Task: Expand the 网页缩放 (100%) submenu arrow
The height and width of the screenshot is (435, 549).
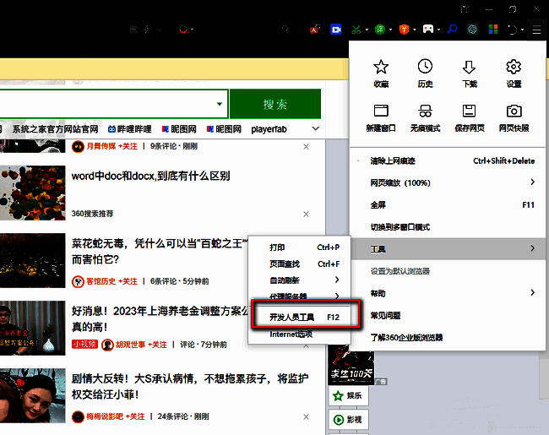Action: (x=533, y=182)
